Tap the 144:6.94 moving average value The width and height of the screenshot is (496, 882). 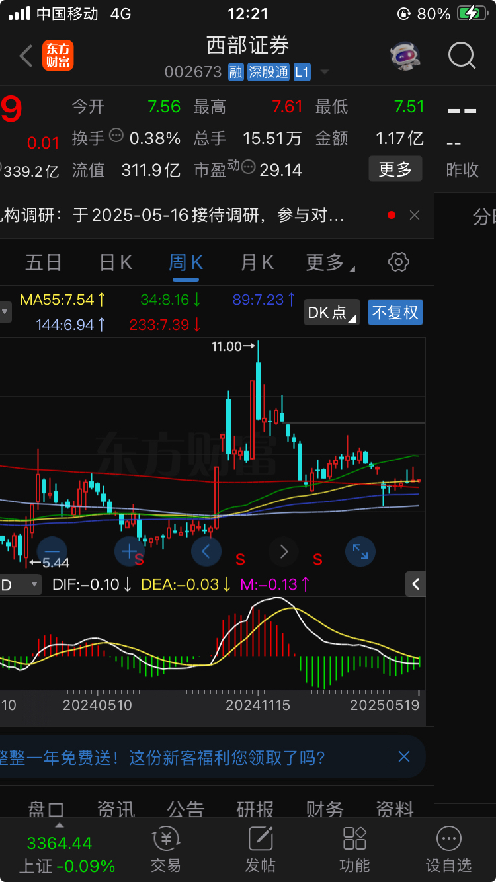click(x=71, y=325)
